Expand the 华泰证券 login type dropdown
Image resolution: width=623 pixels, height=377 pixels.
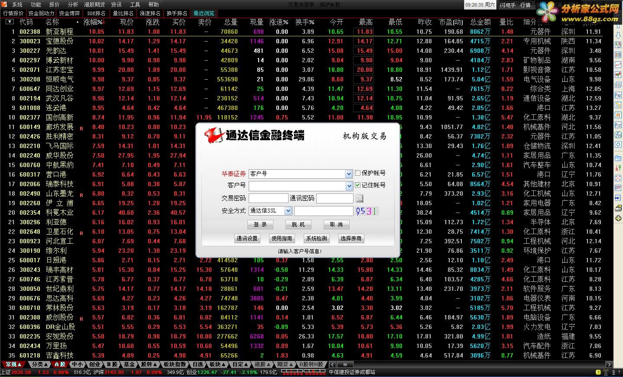(349, 174)
